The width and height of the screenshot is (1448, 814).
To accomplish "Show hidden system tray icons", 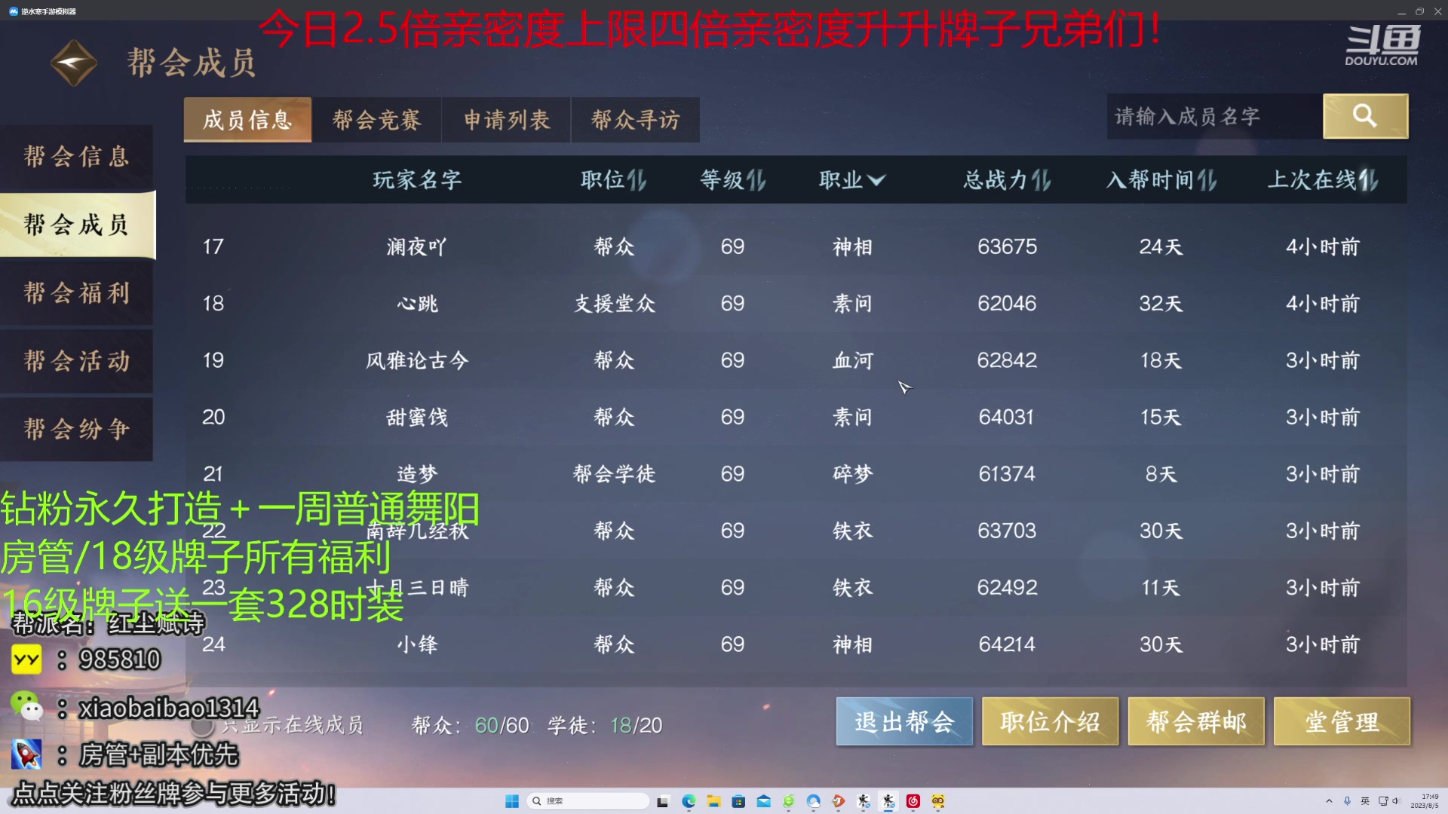I will tap(1329, 801).
